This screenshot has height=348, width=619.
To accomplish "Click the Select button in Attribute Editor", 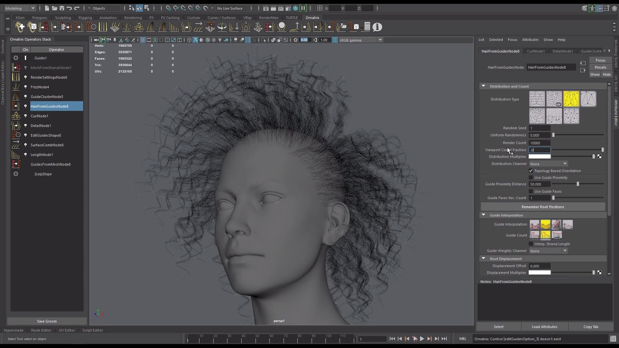I will [499, 327].
